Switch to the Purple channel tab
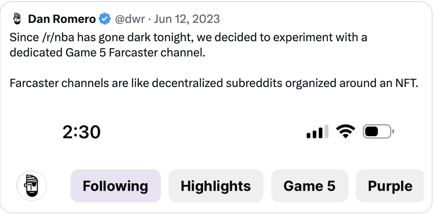The height and width of the screenshot is (216, 439). pos(390,186)
